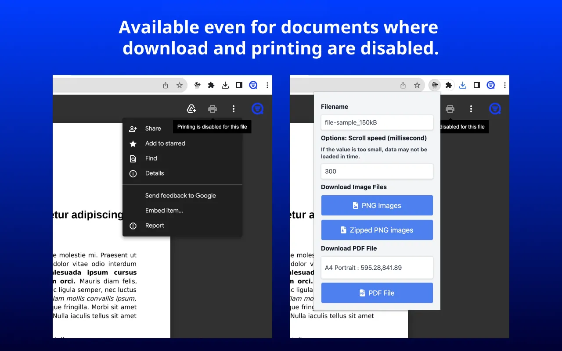Open the A4 Portrait page size dropdown

pos(377,268)
